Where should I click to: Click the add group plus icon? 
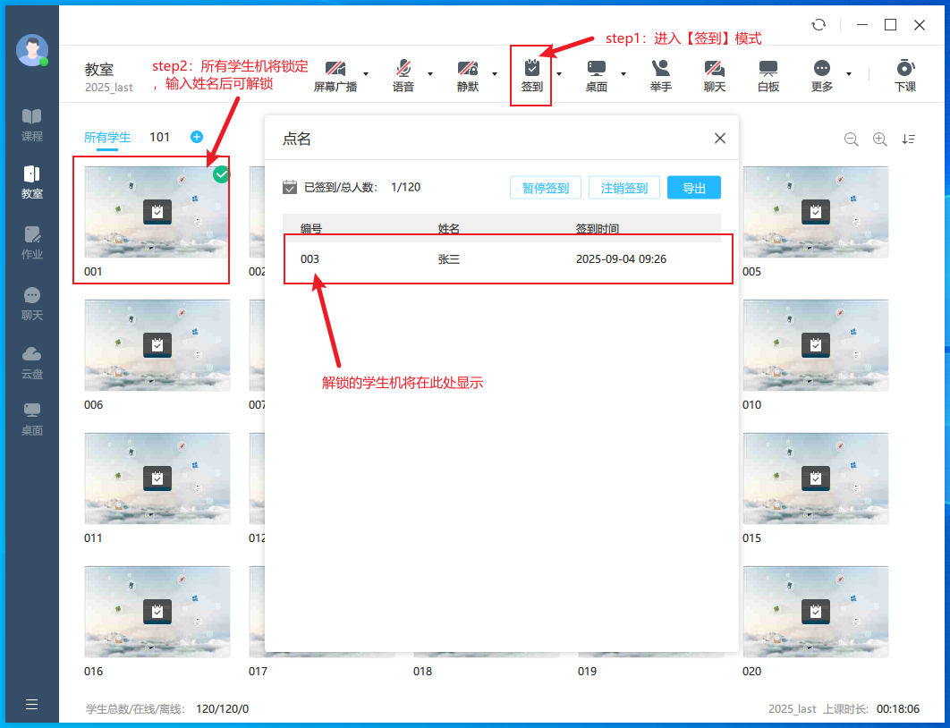[197, 137]
